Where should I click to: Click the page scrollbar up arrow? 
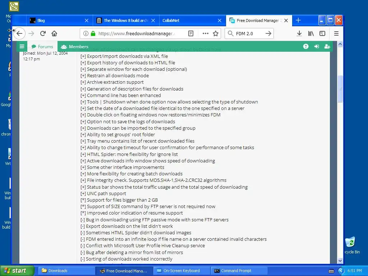pyautogui.click(x=340, y=44)
